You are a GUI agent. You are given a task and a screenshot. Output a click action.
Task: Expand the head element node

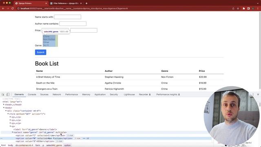(4, 105)
